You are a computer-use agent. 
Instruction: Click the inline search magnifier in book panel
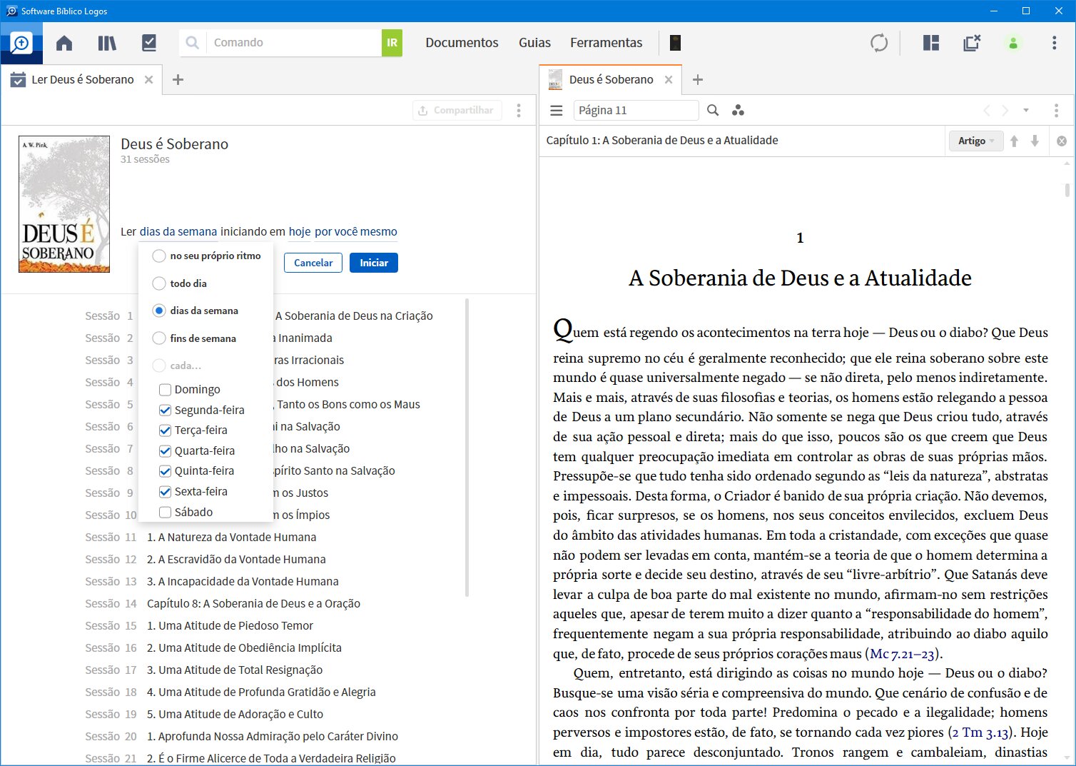click(713, 111)
